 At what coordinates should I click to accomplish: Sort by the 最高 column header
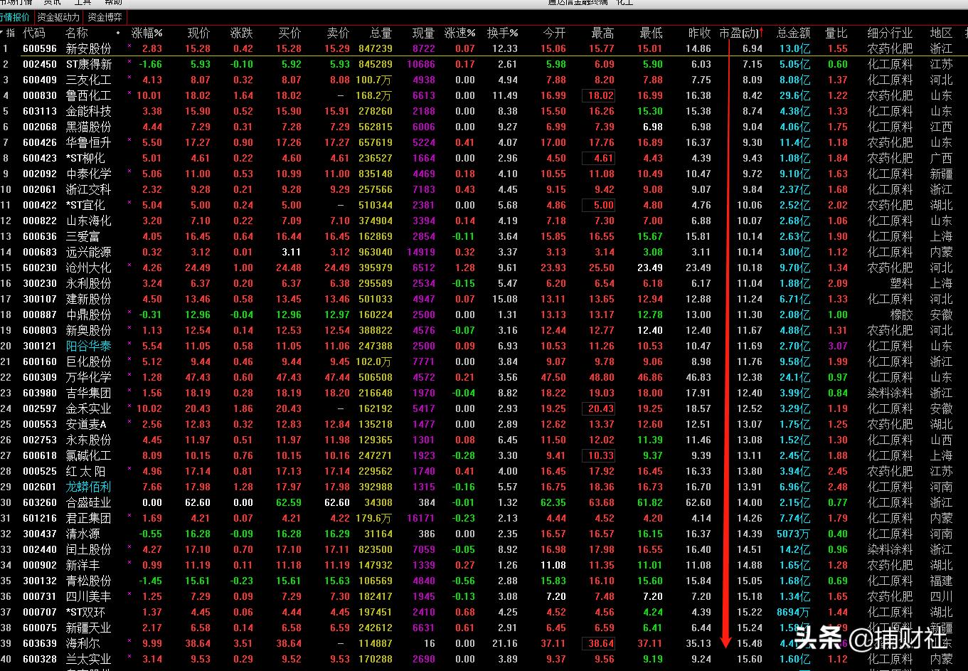(602, 33)
